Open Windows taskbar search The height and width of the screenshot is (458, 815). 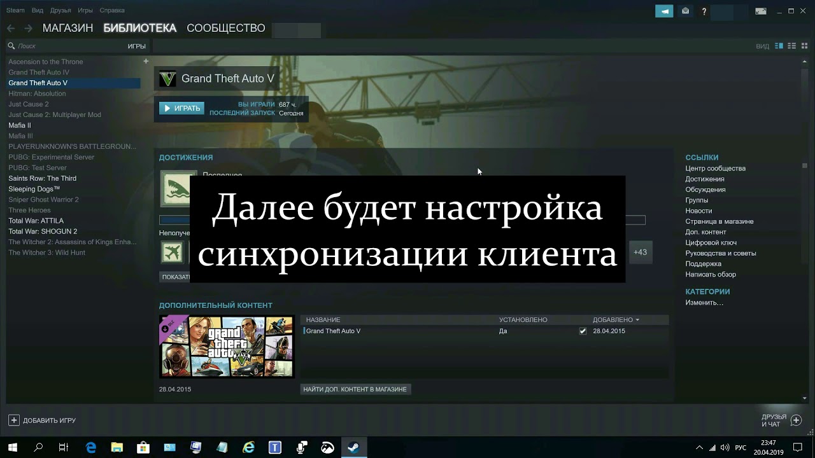(x=38, y=447)
